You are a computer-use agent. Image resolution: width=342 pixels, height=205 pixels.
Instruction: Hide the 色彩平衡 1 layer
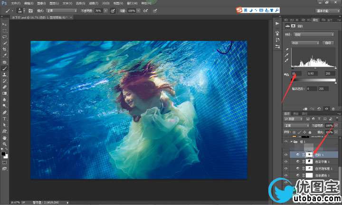coord(286,162)
